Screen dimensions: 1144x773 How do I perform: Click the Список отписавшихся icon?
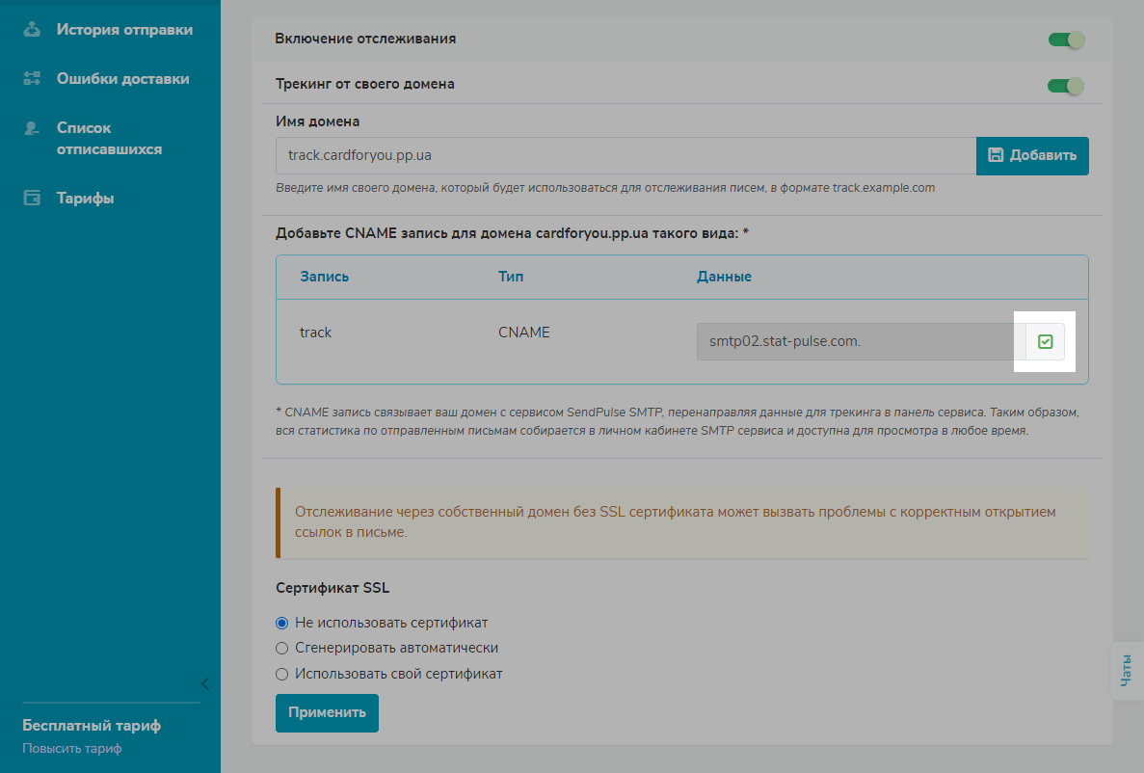pos(32,128)
